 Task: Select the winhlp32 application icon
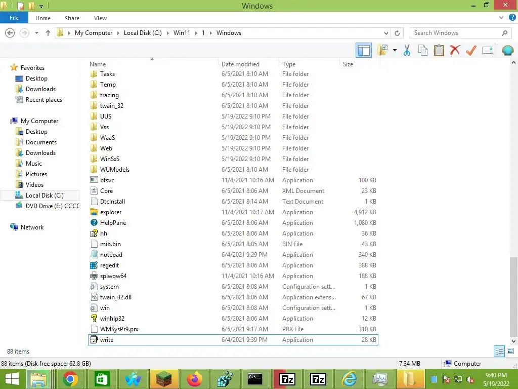(94, 318)
